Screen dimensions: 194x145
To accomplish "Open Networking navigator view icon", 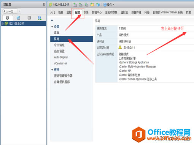I will (40, 18).
